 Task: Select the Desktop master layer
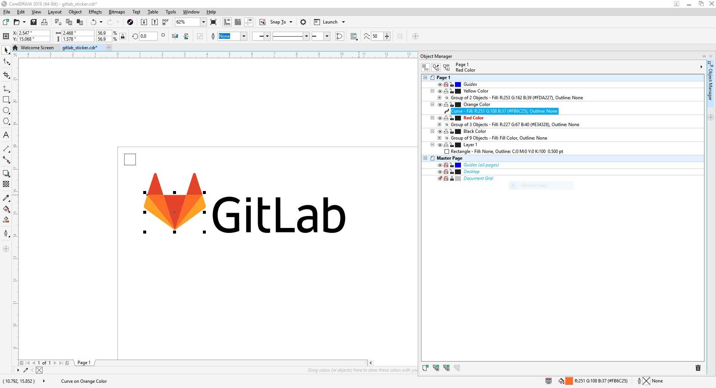pyautogui.click(x=471, y=172)
